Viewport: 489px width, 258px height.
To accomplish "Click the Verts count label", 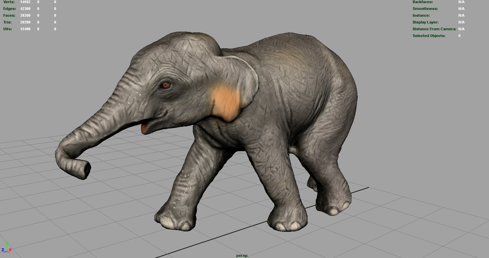I will point(9,2).
